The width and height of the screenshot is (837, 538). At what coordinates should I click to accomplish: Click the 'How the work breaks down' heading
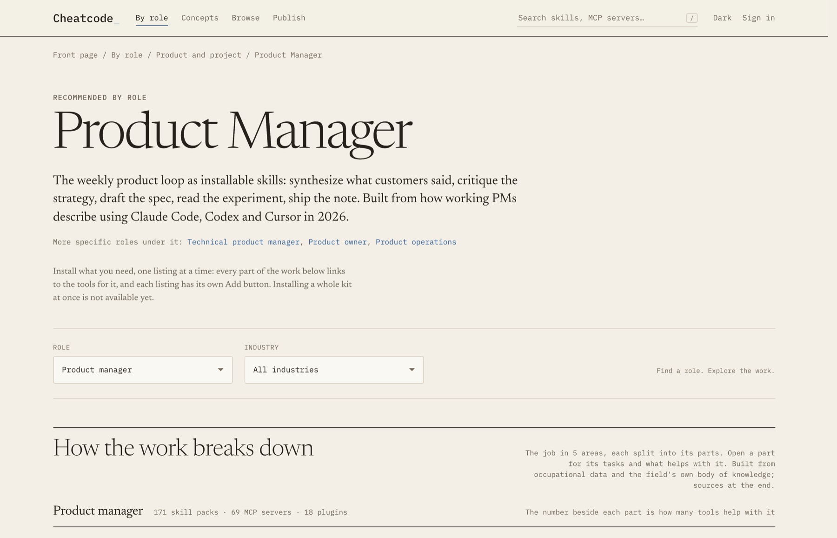click(183, 448)
